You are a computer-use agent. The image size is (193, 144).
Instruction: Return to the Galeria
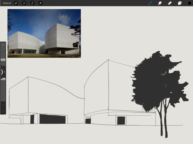[7, 3]
